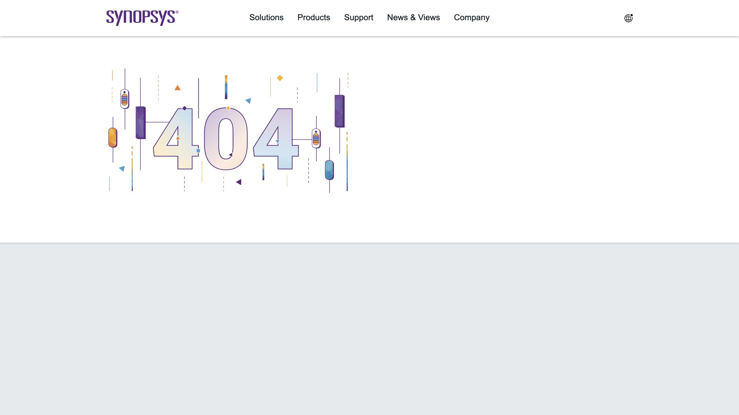739x415 pixels.
Task: Toggle the language globe indicator dot
Action: tap(631, 15)
